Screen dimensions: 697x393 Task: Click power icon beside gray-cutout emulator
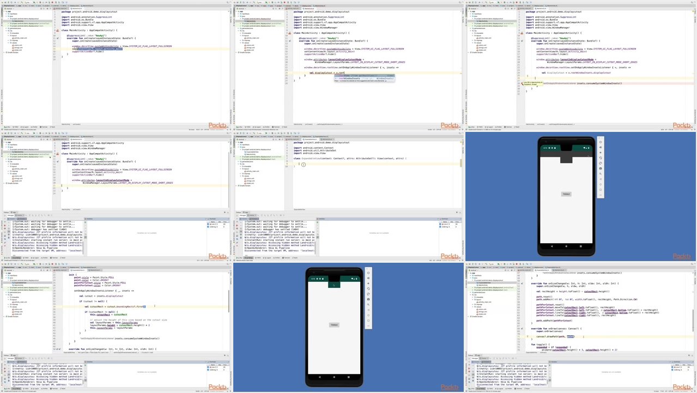tap(601, 142)
